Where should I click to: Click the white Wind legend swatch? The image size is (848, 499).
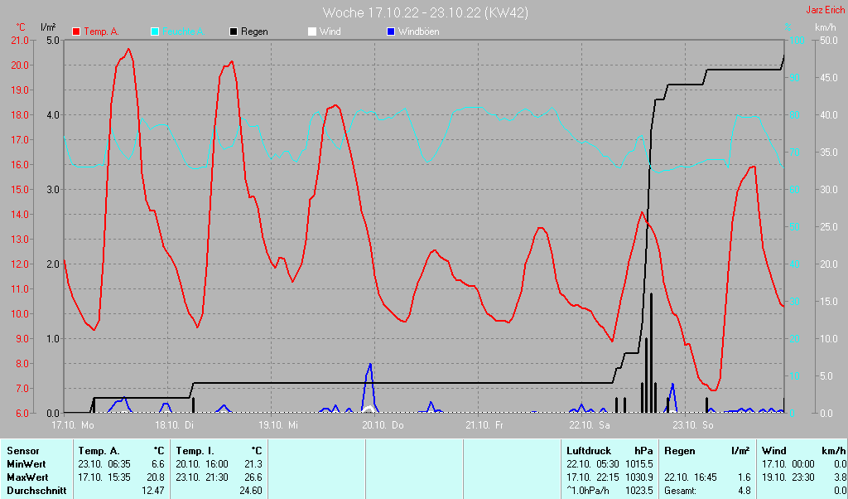pos(312,31)
